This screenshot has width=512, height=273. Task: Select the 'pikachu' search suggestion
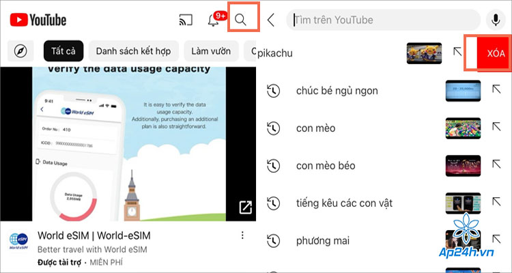275,53
